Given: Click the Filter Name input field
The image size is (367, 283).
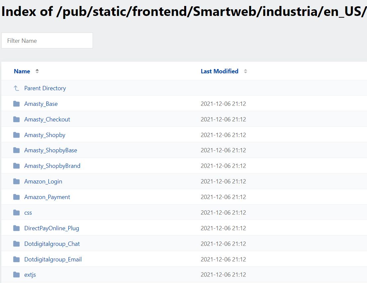Looking at the screenshot, I should click(47, 40).
